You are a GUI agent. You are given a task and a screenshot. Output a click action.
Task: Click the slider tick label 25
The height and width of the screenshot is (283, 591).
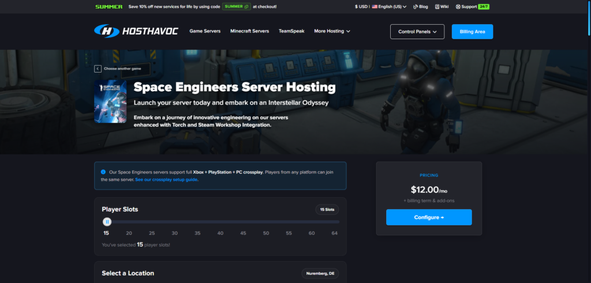click(x=152, y=233)
